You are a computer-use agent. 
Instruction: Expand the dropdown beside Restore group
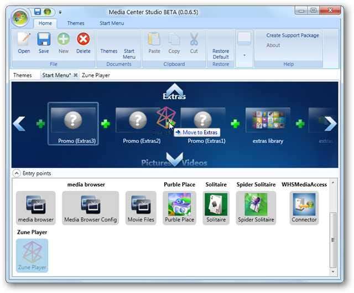(244, 56)
